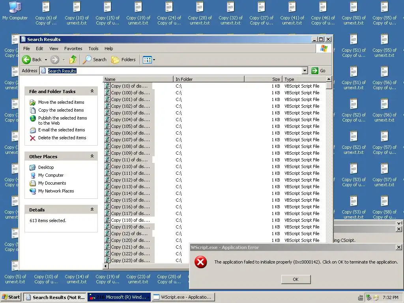Image resolution: width=404 pixels, height=303 pixels.
Task: Open the Start menu
Action: tap(11, 297)
